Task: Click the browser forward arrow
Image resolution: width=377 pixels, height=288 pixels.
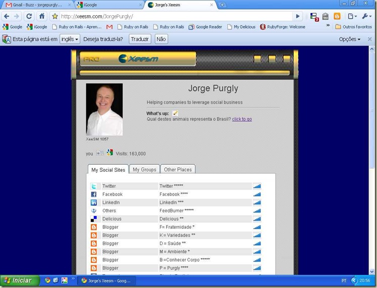Action: click(x=17, y=16)
